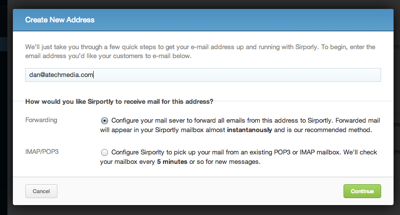Select the IMAP/POP3 radio button
The height and width of the screenshot is (215, 400).
[x=104, y=152]
